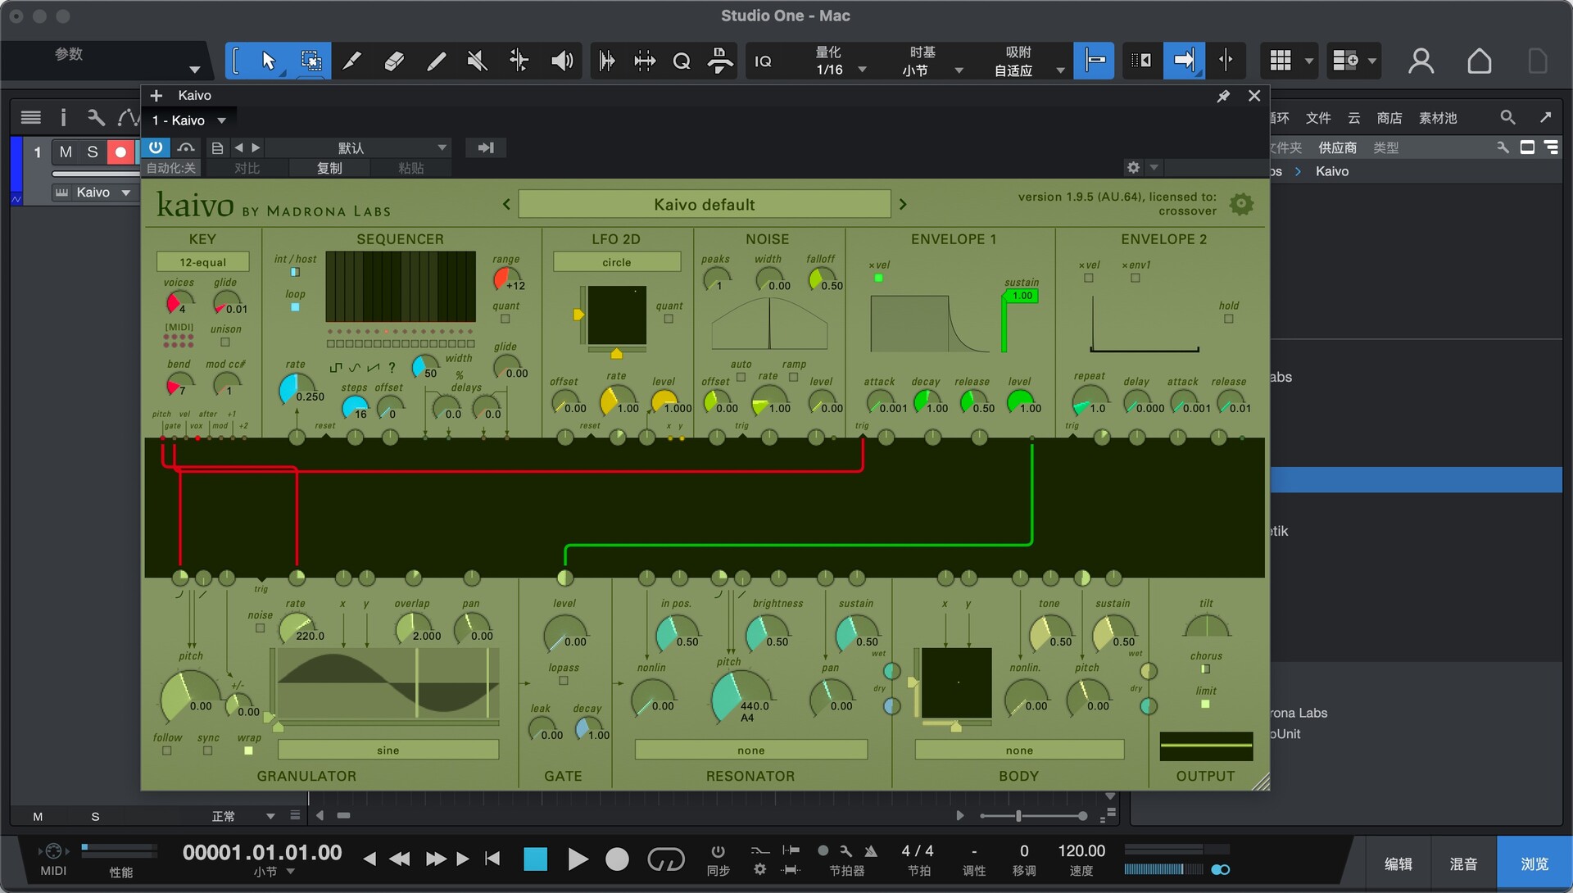Select the Arrow tool in toolbar

point(268,61)
